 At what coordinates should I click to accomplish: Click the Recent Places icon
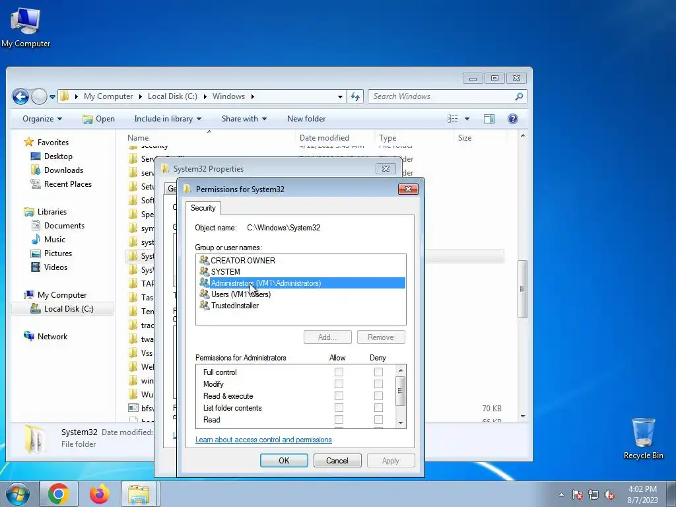36,184
